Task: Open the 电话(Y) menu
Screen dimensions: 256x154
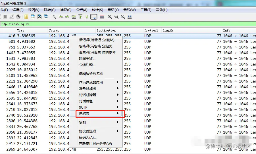Action: [x=113, y=10]
